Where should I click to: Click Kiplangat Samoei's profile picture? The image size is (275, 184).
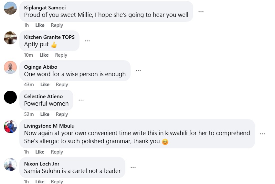click(10, 8)
